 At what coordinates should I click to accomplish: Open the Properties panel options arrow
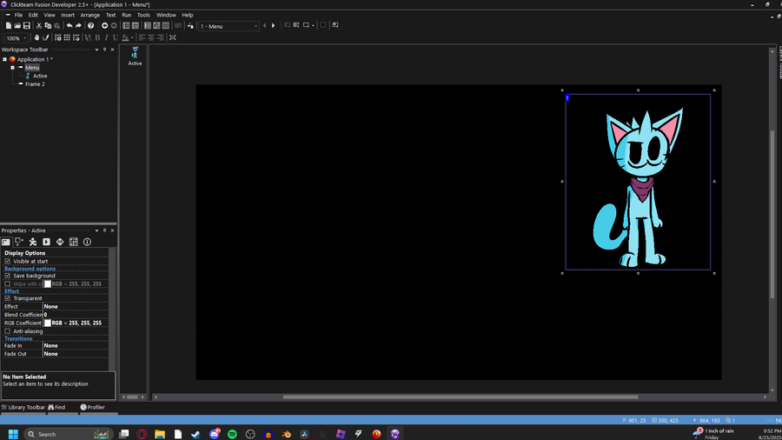point(96,231)
